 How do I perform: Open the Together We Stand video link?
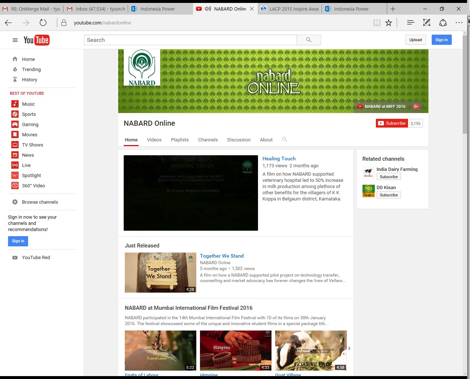pos(221,256)
